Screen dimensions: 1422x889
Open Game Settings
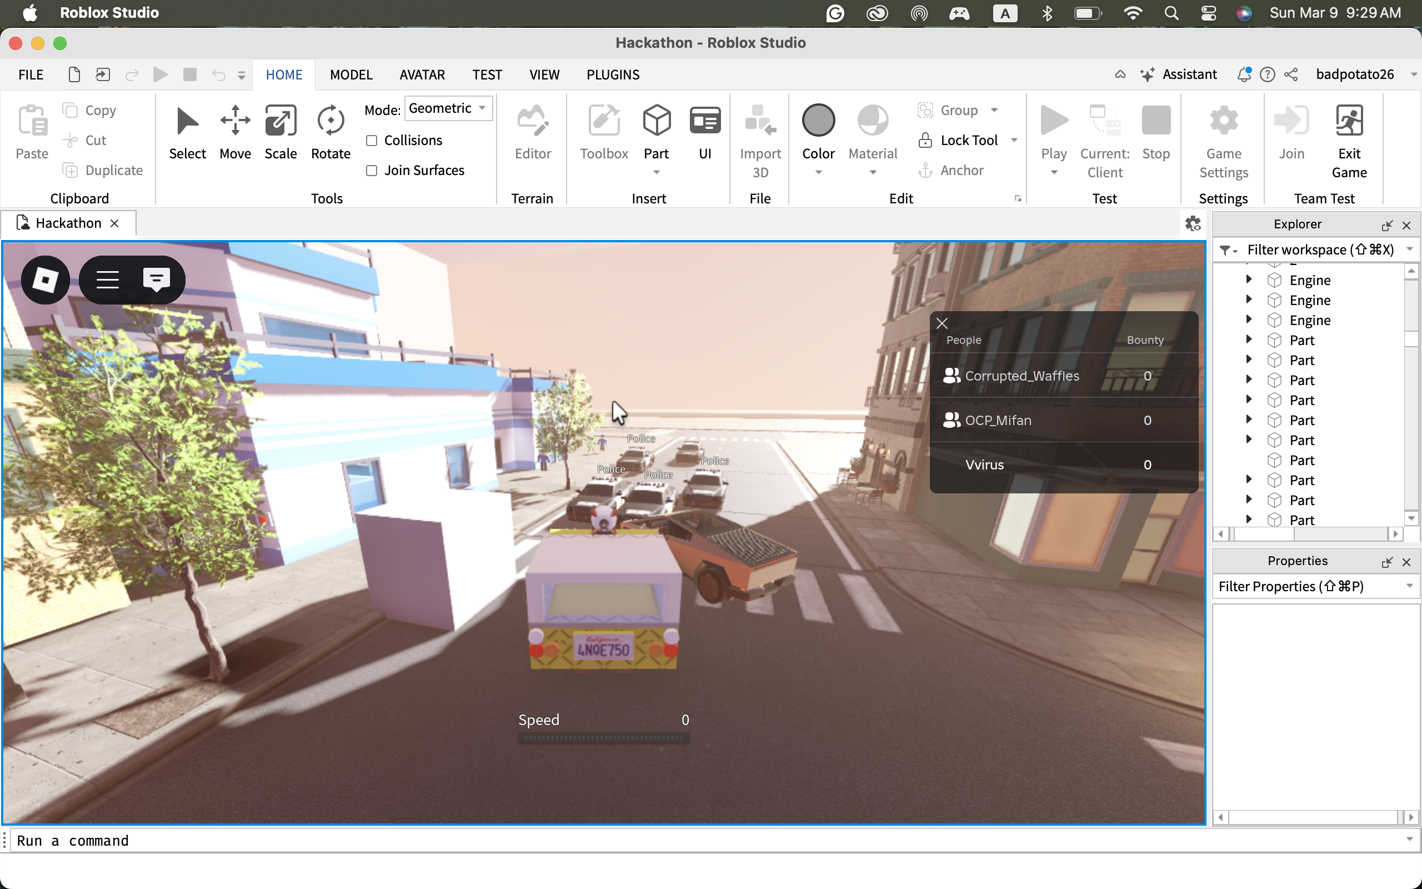click(1223, 141)
